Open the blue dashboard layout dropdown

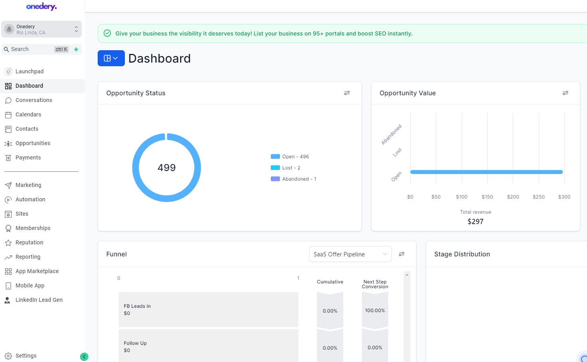pyautogui.click(x=111, y=58)
